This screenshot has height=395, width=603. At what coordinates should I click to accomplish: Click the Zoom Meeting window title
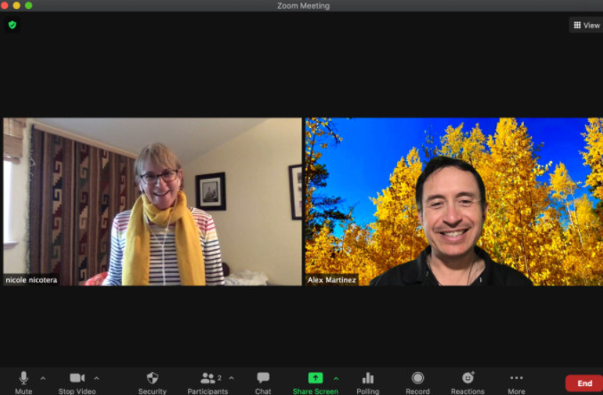point(304,5)
